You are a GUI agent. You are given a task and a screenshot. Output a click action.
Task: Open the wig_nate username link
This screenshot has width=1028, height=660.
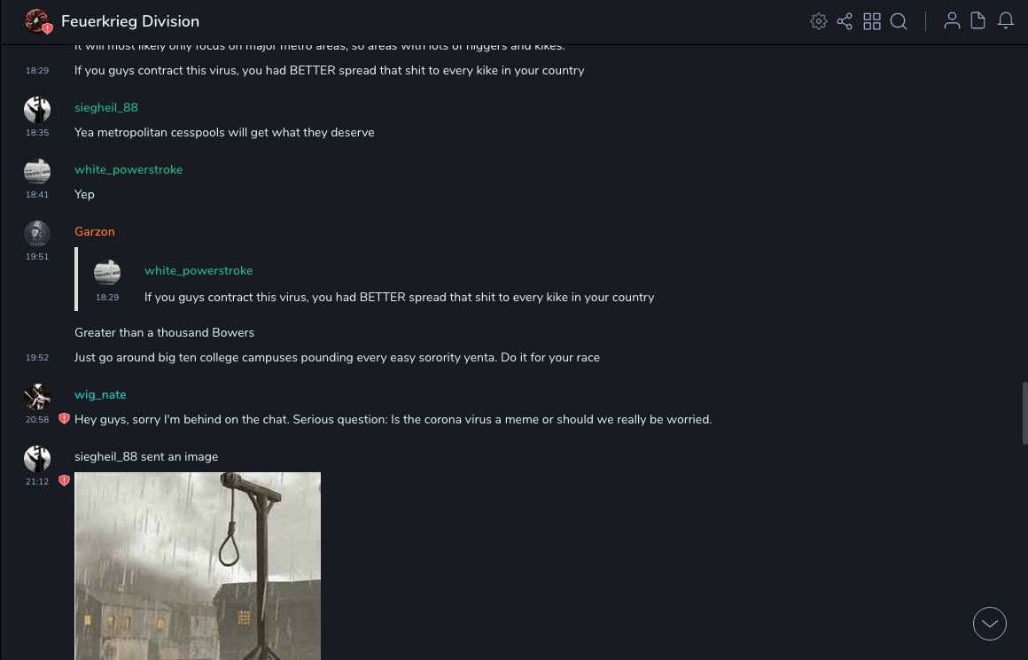point(100,395)
